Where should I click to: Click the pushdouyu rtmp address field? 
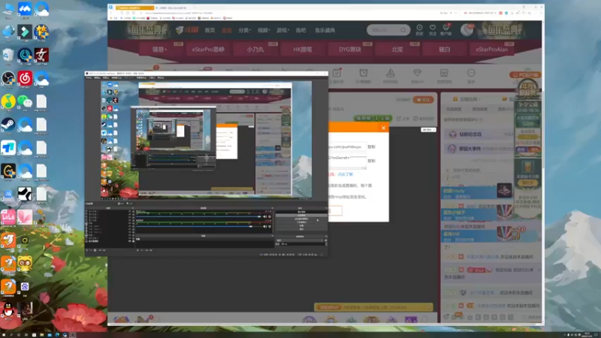[347, 146]
